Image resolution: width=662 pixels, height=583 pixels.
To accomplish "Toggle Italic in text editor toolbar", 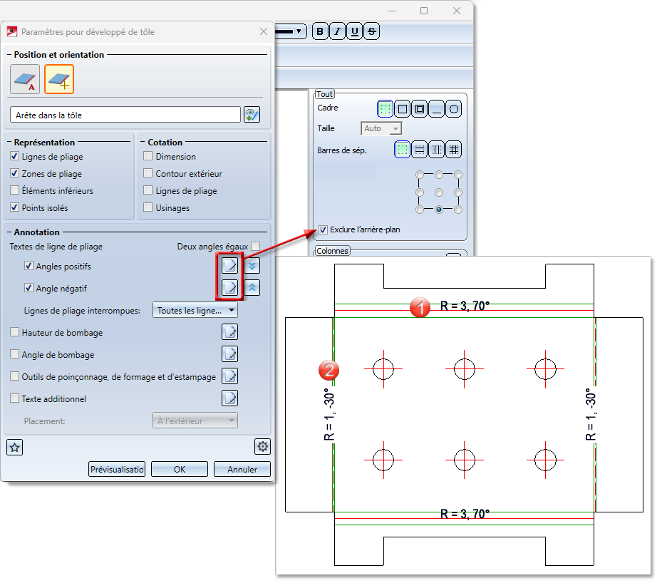I will tap(337, 31).
